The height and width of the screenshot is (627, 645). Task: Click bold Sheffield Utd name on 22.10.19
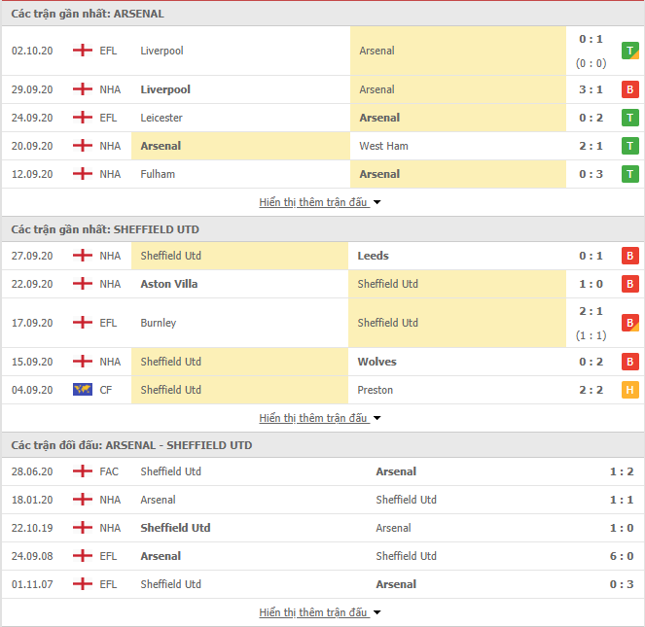click(x=175, y=528)
